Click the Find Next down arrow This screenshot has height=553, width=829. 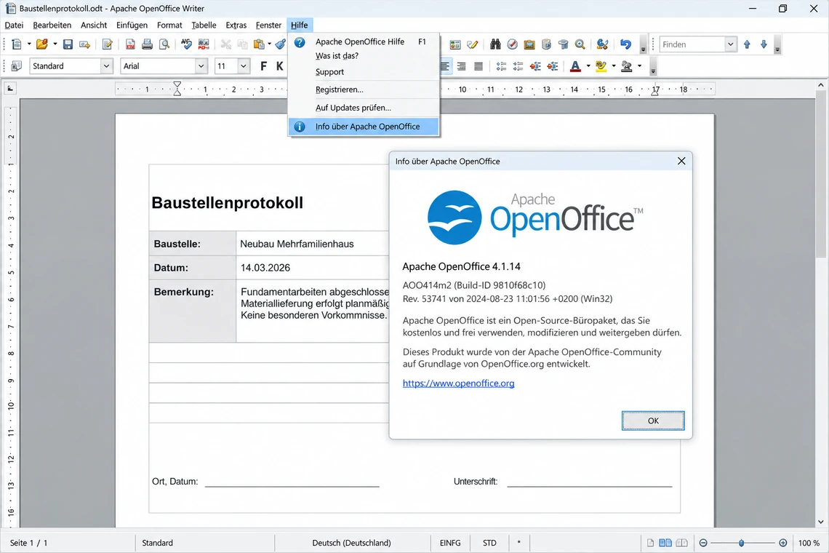tap(764, 44)
